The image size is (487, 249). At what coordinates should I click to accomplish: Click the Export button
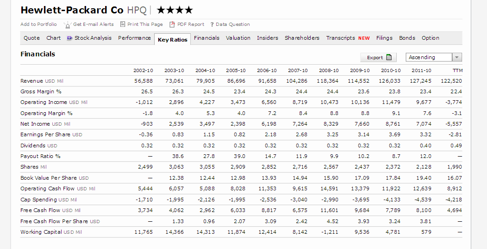[x=378, y=57]
